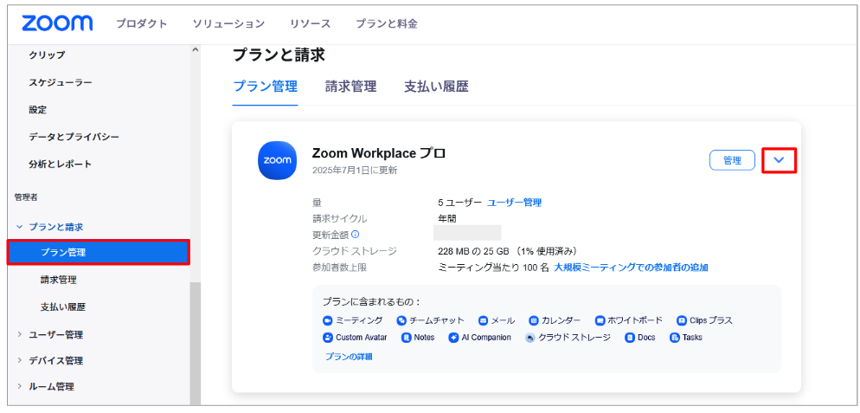Open the リソース header menu
Screen dimensions: 860x413
[311, 23]
